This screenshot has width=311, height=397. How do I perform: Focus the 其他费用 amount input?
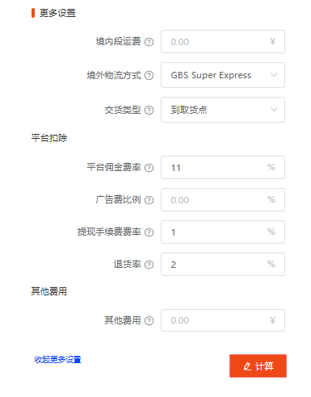pyautogui.click(x=223, y=320)
